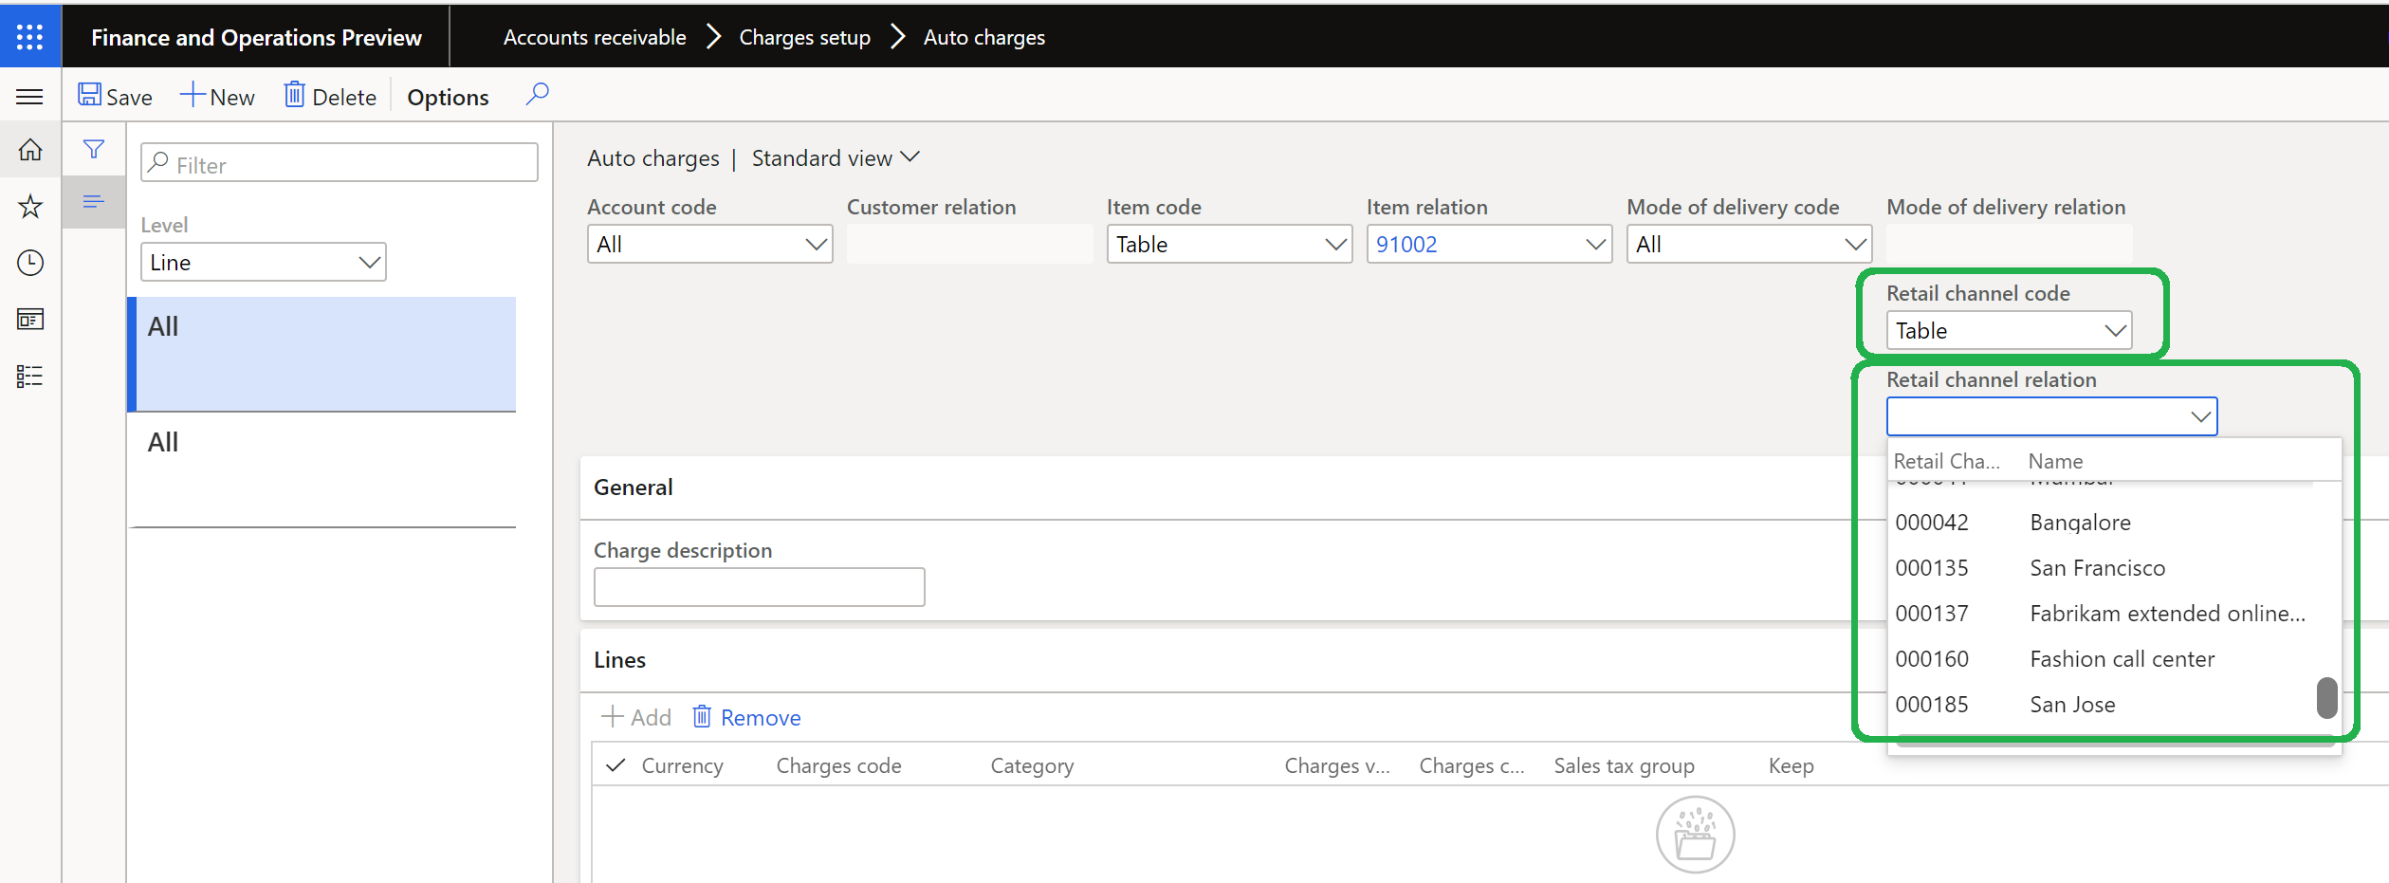Click Remove under Lines section

pos(745,717)
